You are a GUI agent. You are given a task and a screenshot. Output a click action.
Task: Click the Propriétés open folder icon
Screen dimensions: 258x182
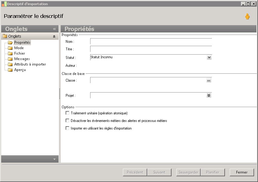pyautogui.click(x=10, y=42)
